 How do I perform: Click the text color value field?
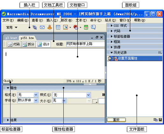102,101
